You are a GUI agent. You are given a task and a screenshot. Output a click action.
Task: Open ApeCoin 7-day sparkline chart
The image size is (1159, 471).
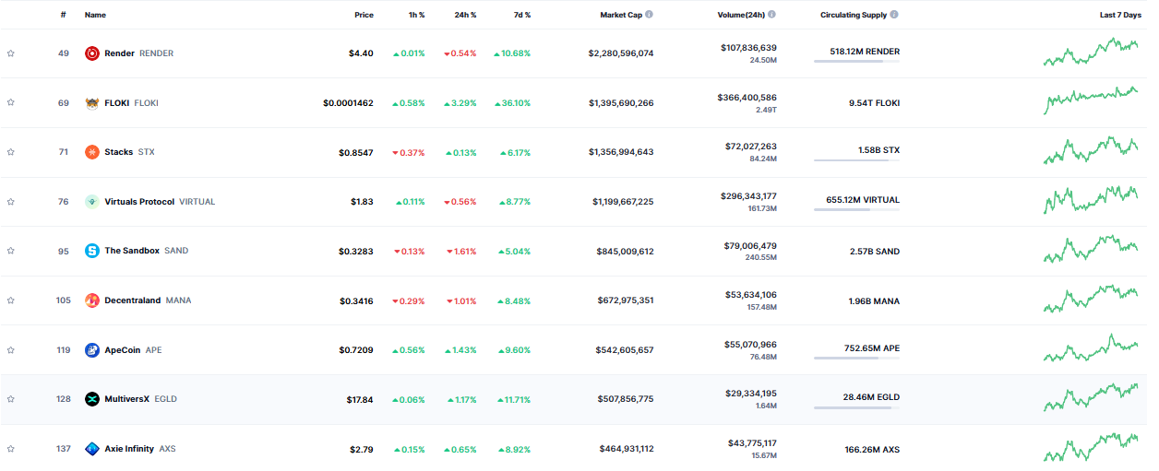click(1091, 348)
